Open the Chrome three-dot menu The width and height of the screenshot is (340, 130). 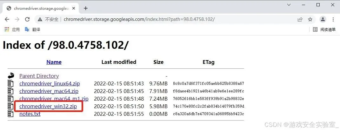[x=333, y=19]
